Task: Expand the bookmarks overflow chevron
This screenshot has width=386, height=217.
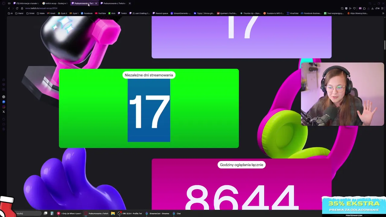Action: pos(383,13)
